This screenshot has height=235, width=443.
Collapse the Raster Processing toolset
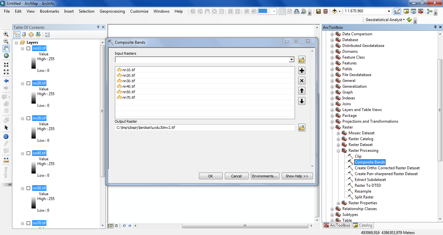pyautogui.click(x=338, y=151)
